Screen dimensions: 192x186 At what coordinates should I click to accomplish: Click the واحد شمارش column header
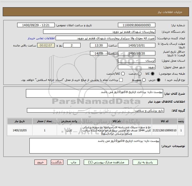pos(69,121)
